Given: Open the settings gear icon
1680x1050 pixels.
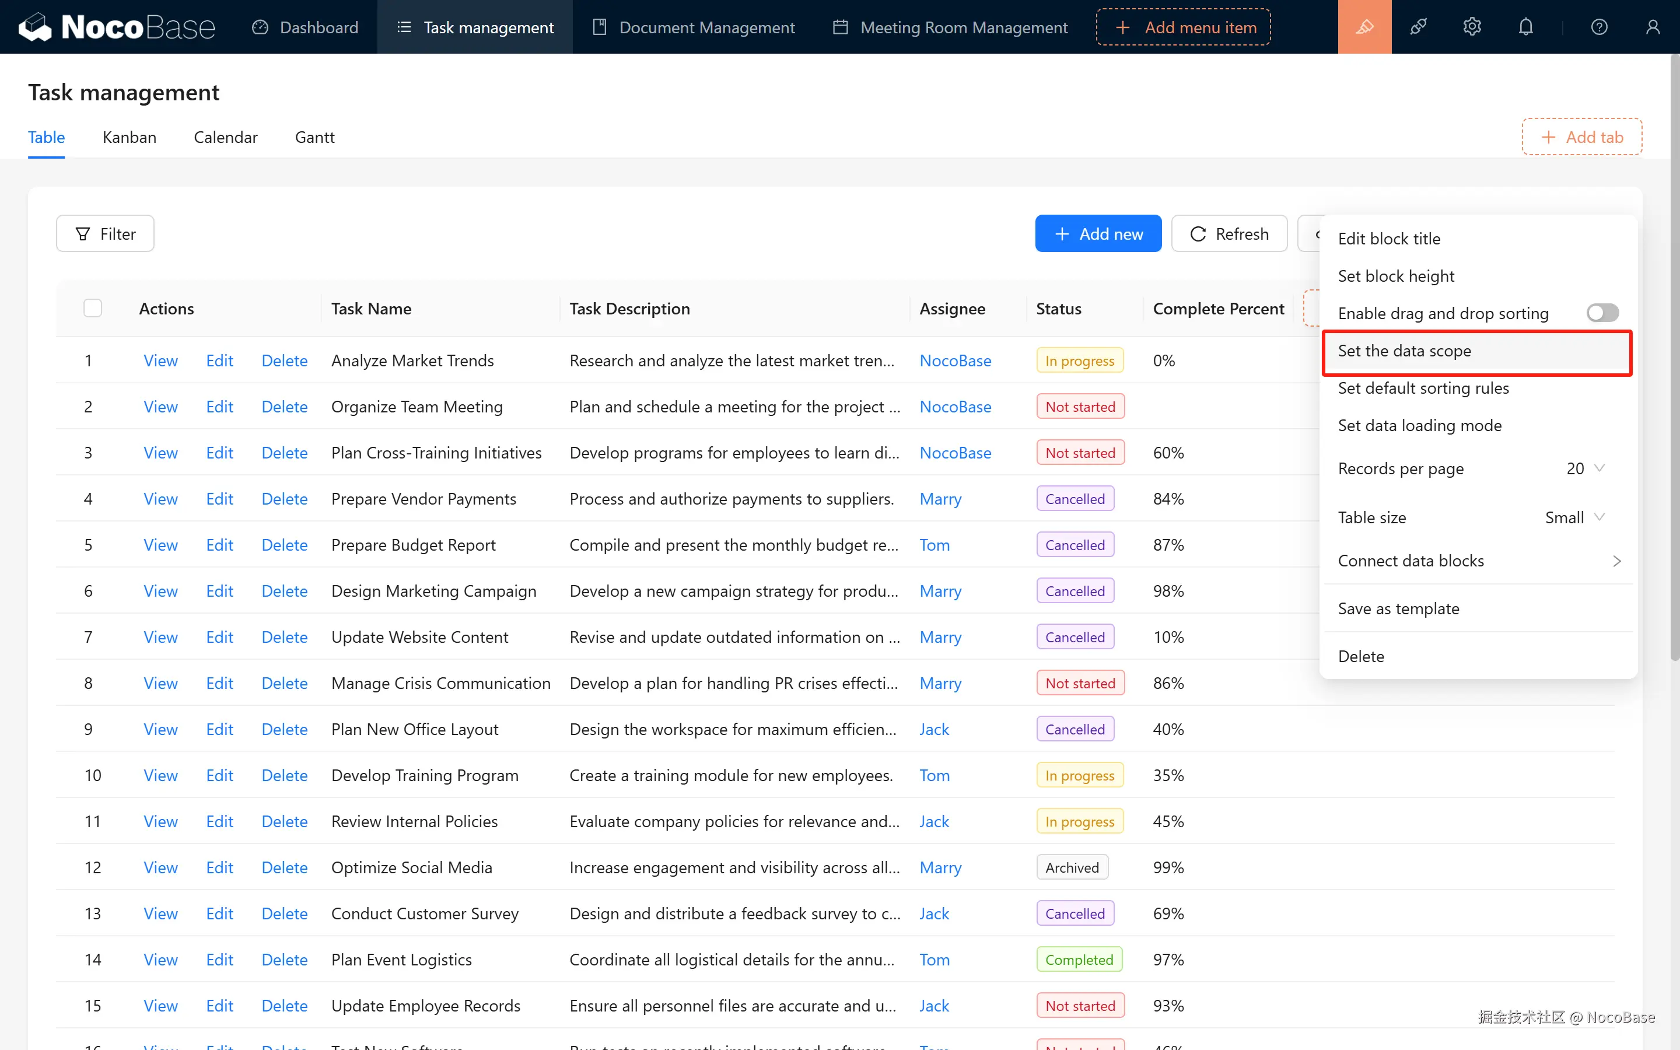Looking at the screenshot, I should pos(1472,27).
